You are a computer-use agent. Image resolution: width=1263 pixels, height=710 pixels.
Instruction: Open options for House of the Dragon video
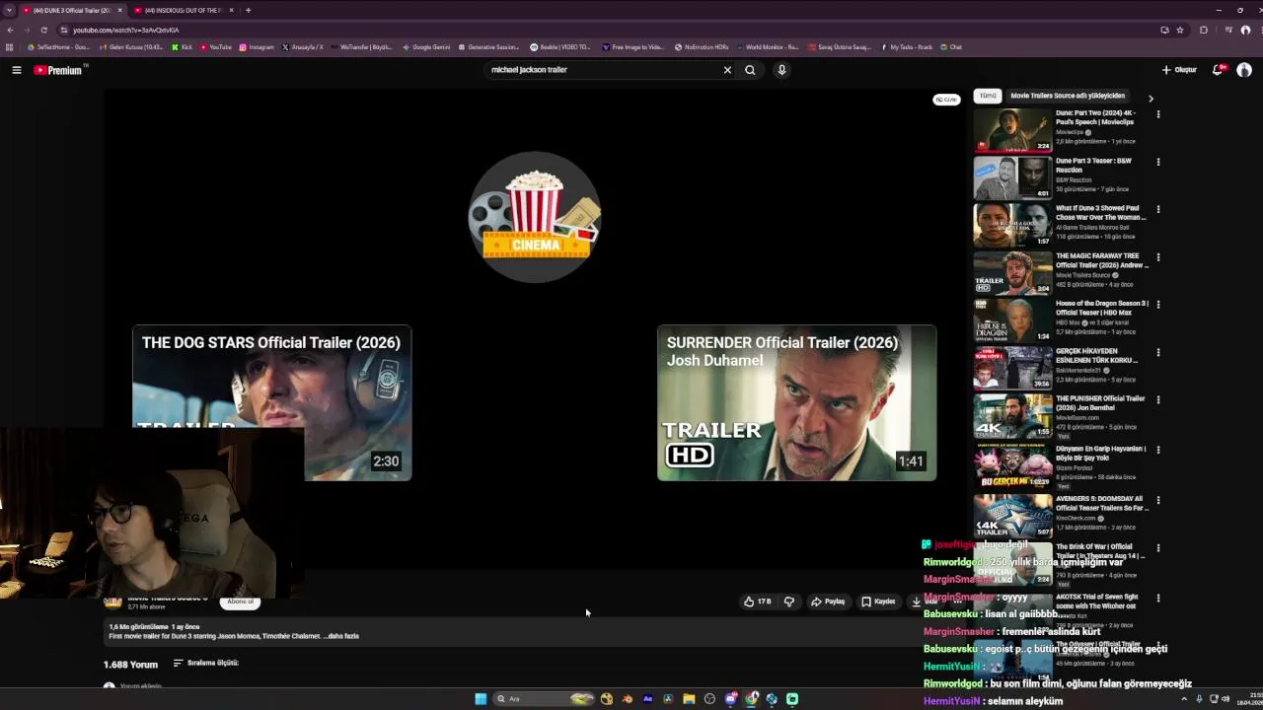[x=1158, y=305]
